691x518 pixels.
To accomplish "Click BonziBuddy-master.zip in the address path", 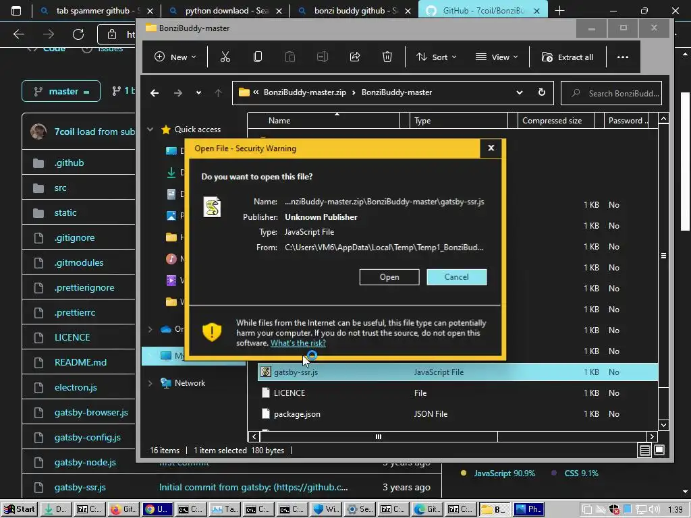I will 304,92.
